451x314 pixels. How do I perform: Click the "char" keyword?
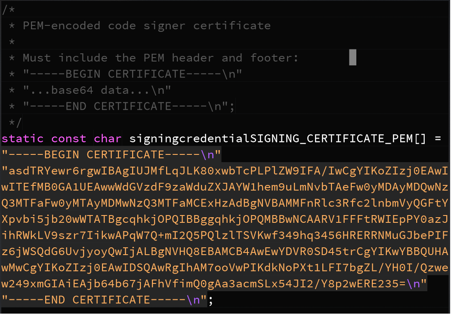coord(108,139)
